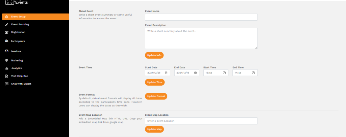Click the Update Format button

pyautogui.click(x=156, y=96)
